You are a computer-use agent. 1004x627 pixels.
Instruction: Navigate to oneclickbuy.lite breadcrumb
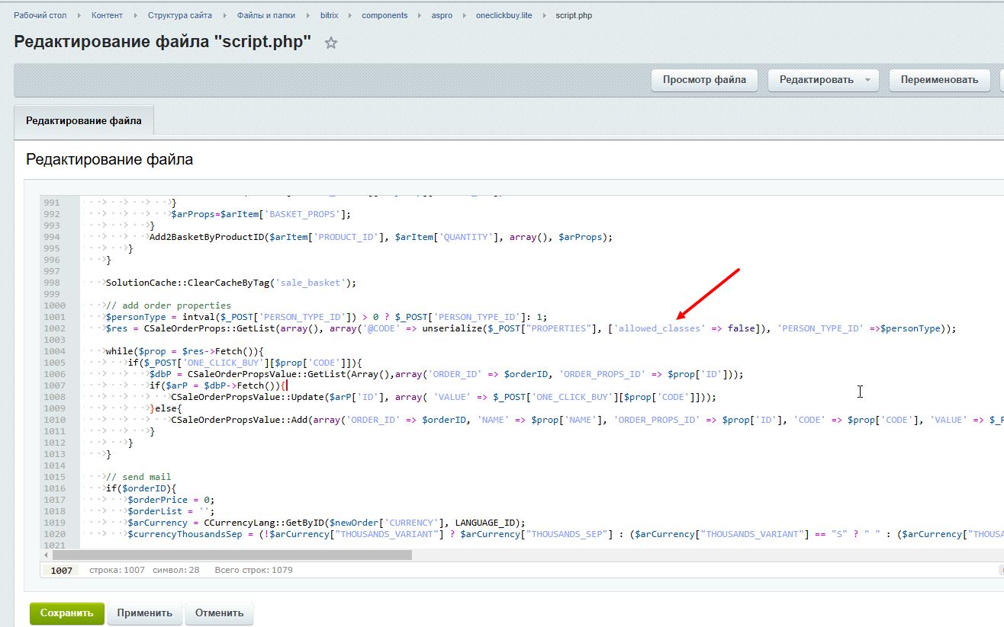(x=504, y=15)
